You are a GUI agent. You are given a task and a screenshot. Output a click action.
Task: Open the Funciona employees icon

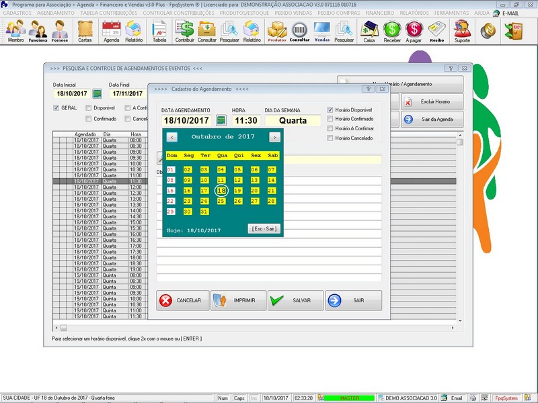pyautogui.click(x=38, y=31)
